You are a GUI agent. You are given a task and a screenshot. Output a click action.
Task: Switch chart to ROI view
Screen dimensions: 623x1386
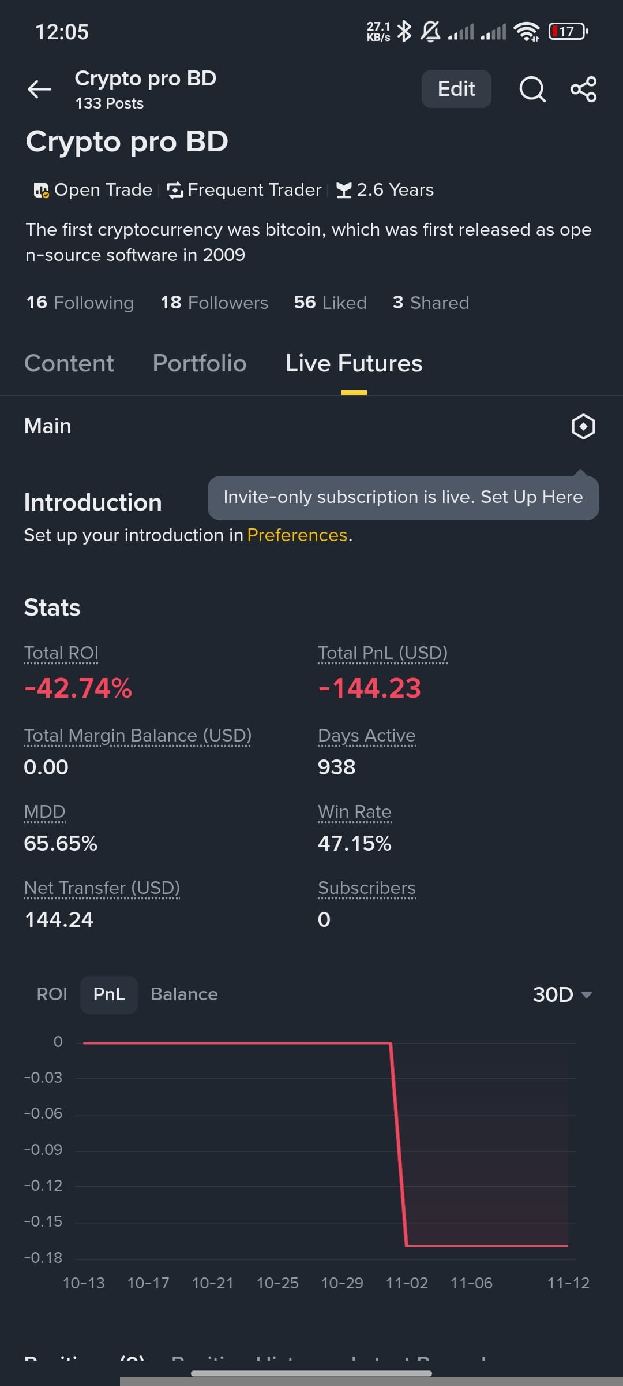click(x=52, y=994)
